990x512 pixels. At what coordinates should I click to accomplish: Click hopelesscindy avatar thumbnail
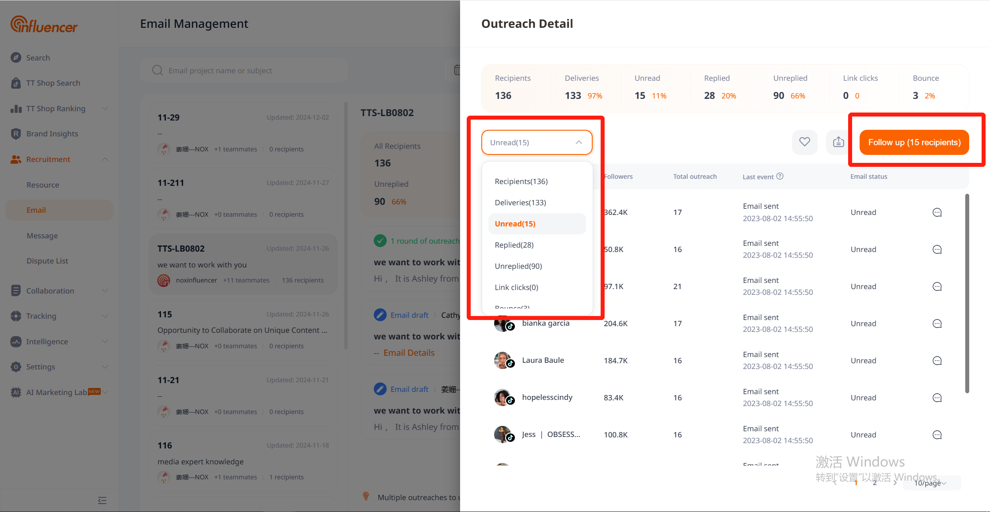502,397
